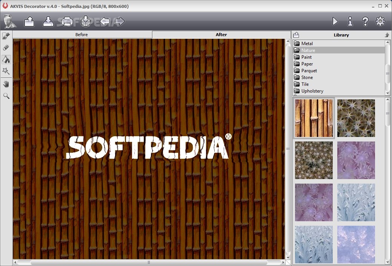Click the library folder-up icon
The width and height of the screenshot is (392, 266).
coord(296,35)
